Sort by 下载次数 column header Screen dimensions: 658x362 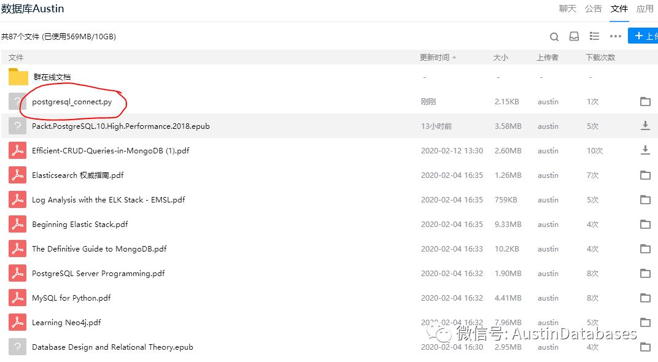(600, 58)
